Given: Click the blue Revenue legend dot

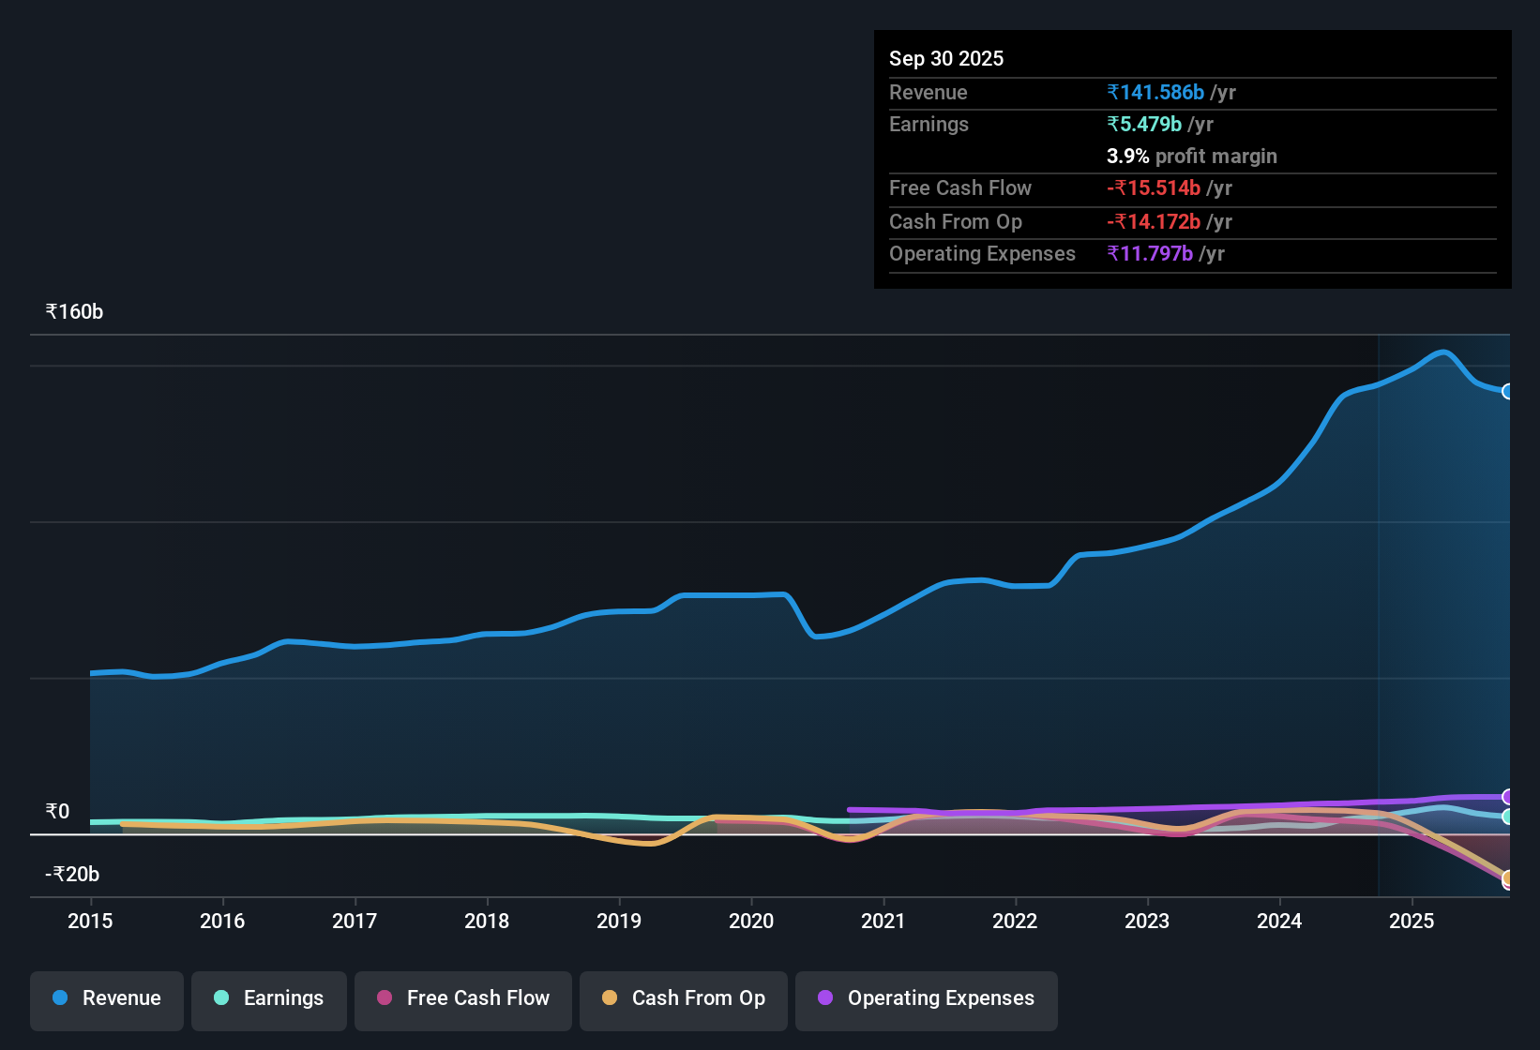Looking at the screenshot, I should click(60, 998).
